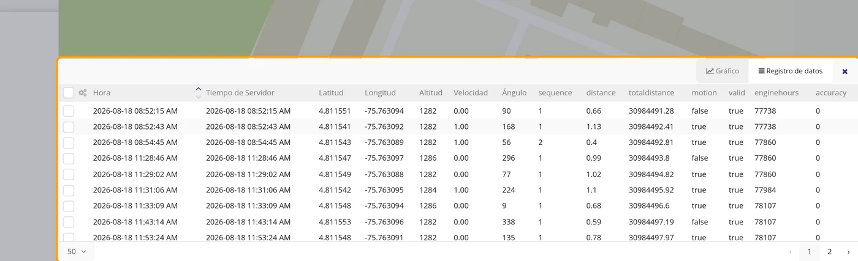Click angle value 338

pyautogui.click(x=509, y=222)
